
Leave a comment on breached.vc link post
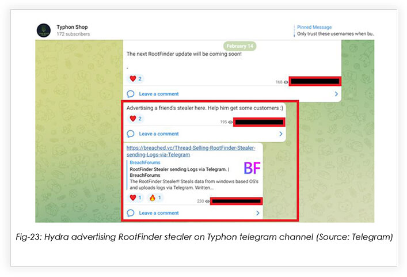tap(158, 213)
